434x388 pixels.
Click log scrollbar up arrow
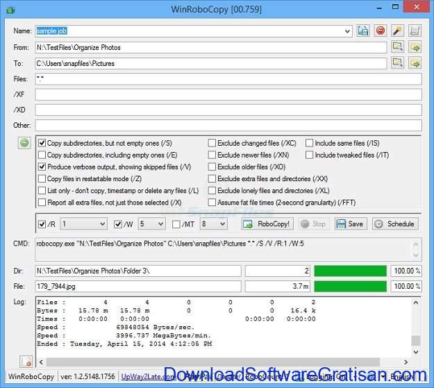coord(416,303)
